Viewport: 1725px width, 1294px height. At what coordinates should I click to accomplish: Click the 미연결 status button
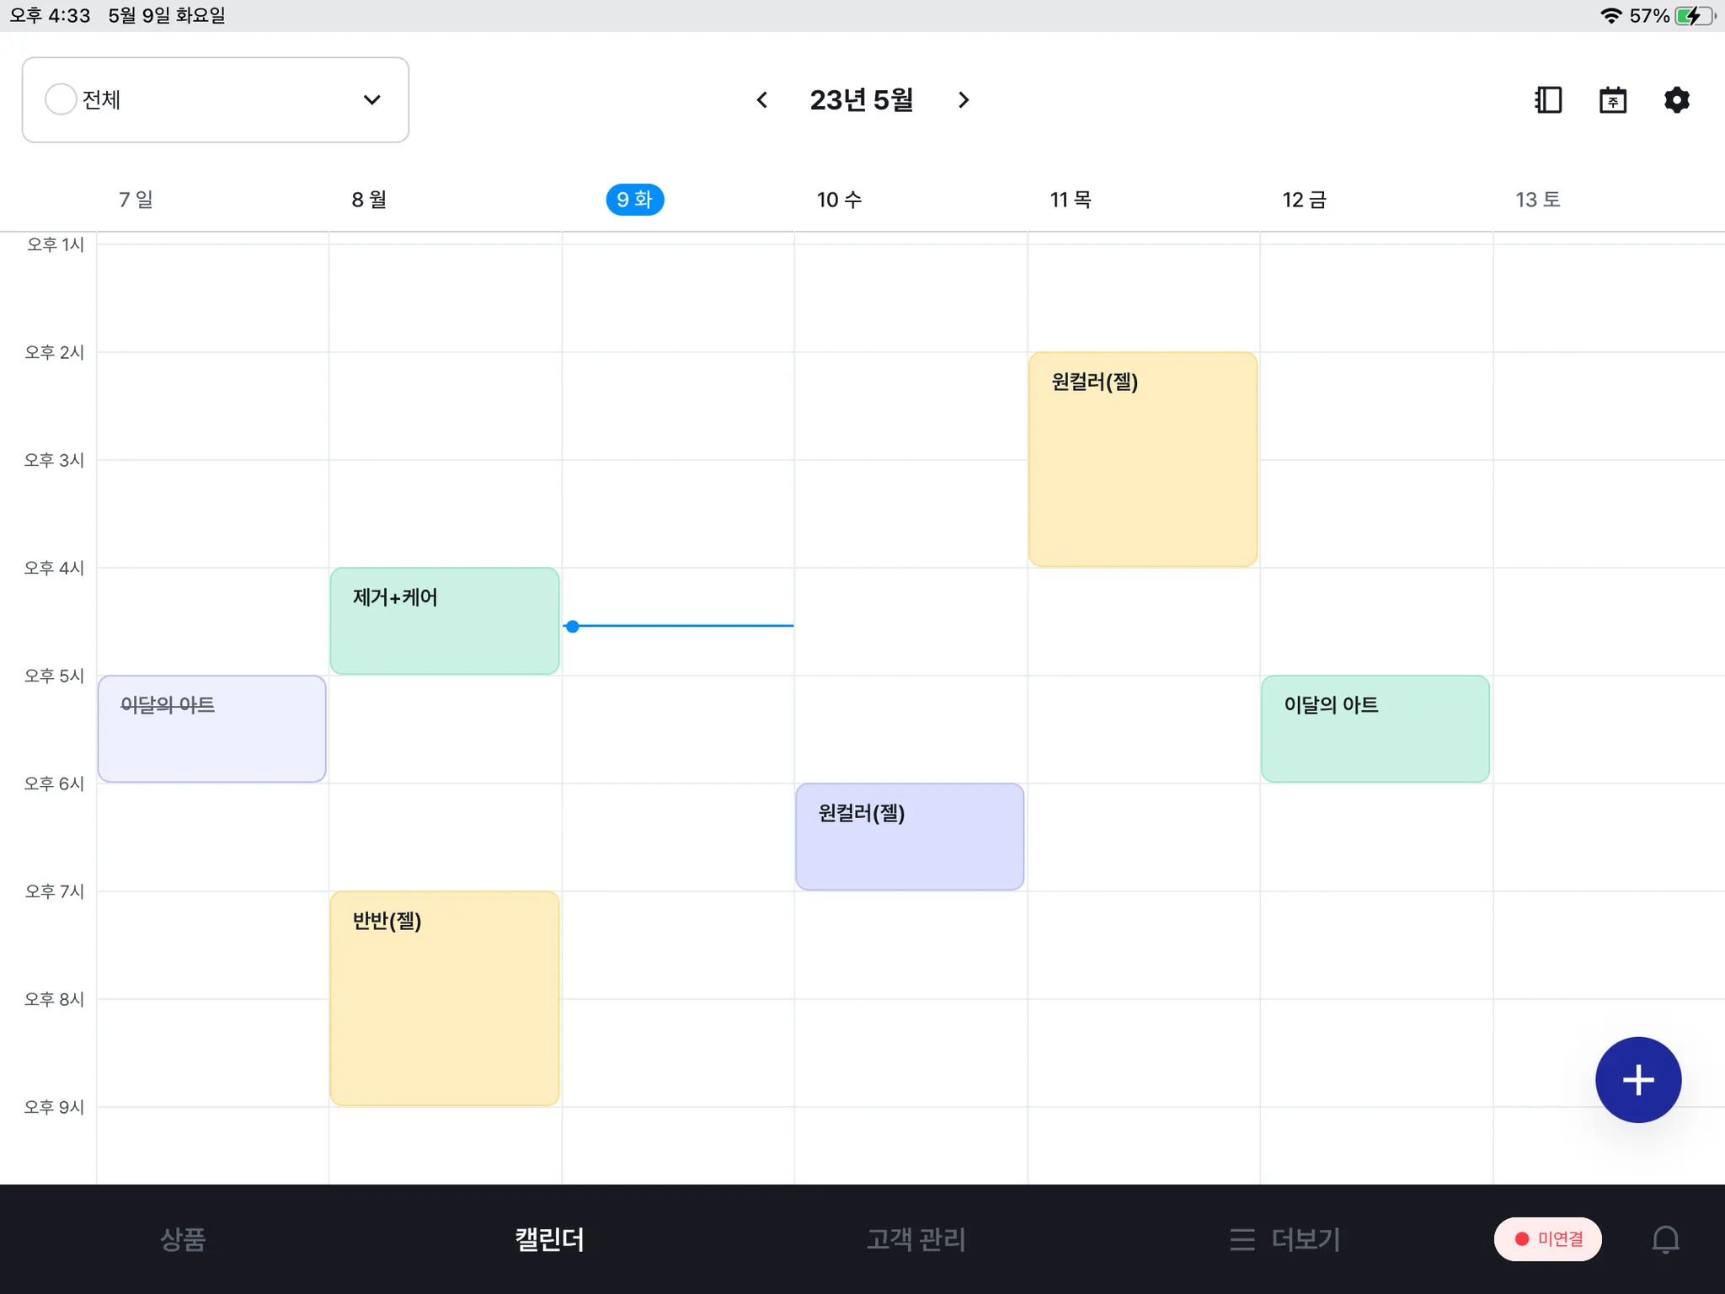pos(1547,1239)
